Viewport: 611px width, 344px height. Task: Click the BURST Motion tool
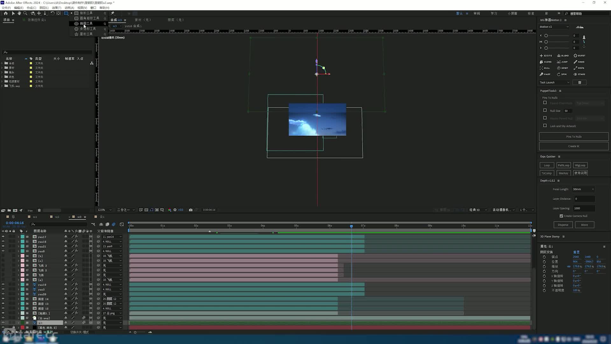coord(579,56)
